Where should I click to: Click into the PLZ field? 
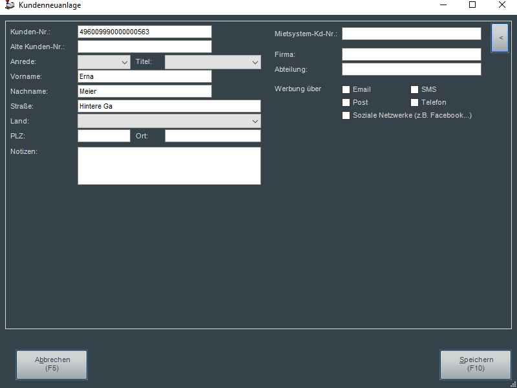point(104,136)
